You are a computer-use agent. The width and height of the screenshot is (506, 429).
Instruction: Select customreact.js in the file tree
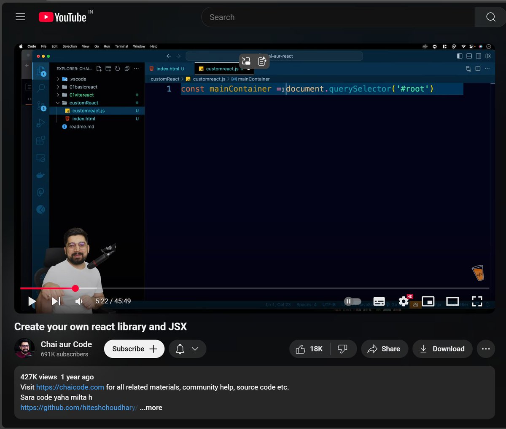(97, 111)
